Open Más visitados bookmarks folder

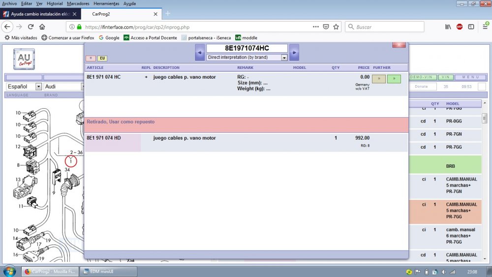tap(21, 38)
